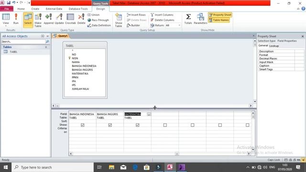Choose the Select query type

tap(28, 20)
